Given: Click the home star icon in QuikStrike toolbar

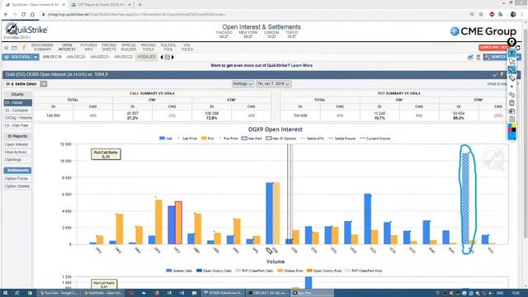Looking at the screenshot, I should click(6, 48).
